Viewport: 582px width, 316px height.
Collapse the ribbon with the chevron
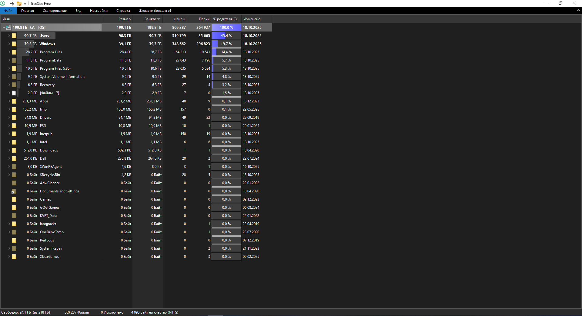579,10
